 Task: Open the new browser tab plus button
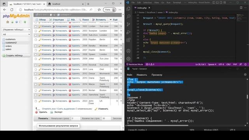(88, 4)
